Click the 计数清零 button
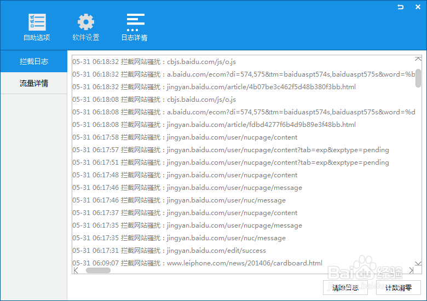 click(x=399, y=288)
